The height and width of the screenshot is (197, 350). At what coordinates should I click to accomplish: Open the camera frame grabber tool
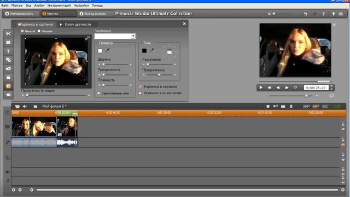8,68
